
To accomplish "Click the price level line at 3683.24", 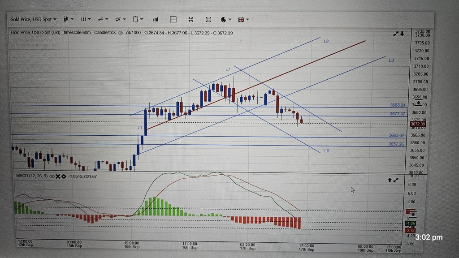I will click(x=397, y=104).
